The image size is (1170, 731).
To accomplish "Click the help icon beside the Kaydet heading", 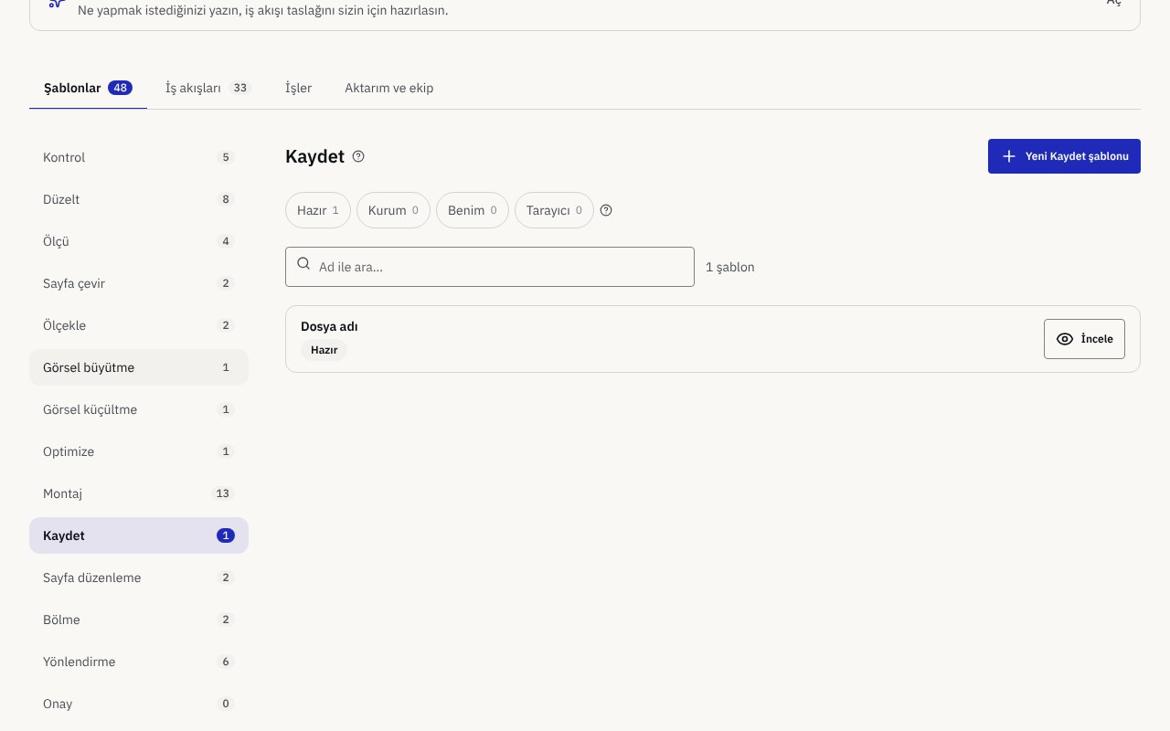I will tap(358, 156).
